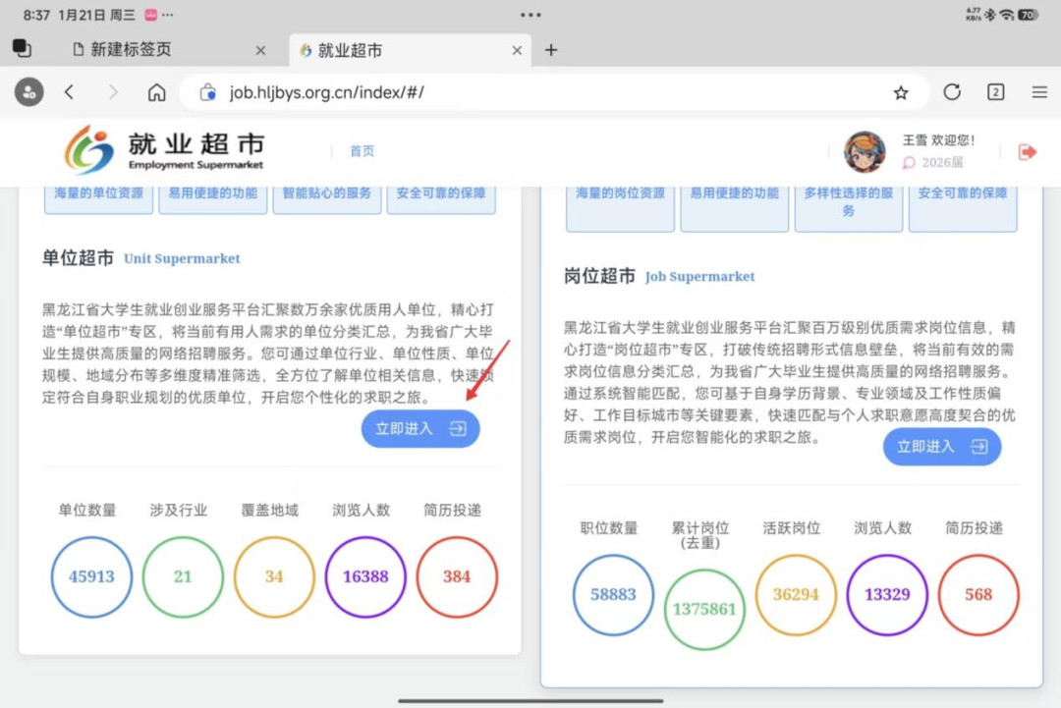The height and width of the screenshot is (708, 1061).
Task: Select the 首页 navigation item
Action: click(x=362, y=151)
